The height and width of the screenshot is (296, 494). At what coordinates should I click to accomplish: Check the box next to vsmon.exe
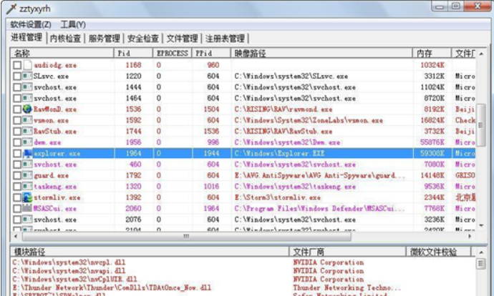[17, 120]
